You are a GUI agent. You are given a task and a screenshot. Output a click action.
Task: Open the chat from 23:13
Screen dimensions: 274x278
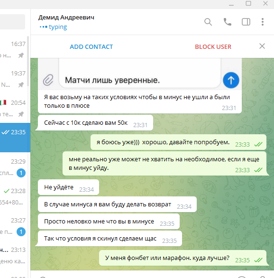[13, 256]
